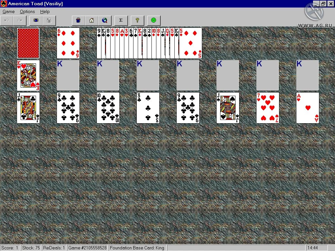The width and height of the screenshot is (335, 251).
Task: Click the Undo arrow toolbar button
Action: (x=7, y=21)
